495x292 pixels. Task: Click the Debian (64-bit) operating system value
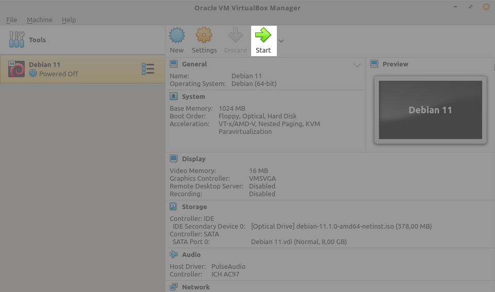(x=254, y=84)
